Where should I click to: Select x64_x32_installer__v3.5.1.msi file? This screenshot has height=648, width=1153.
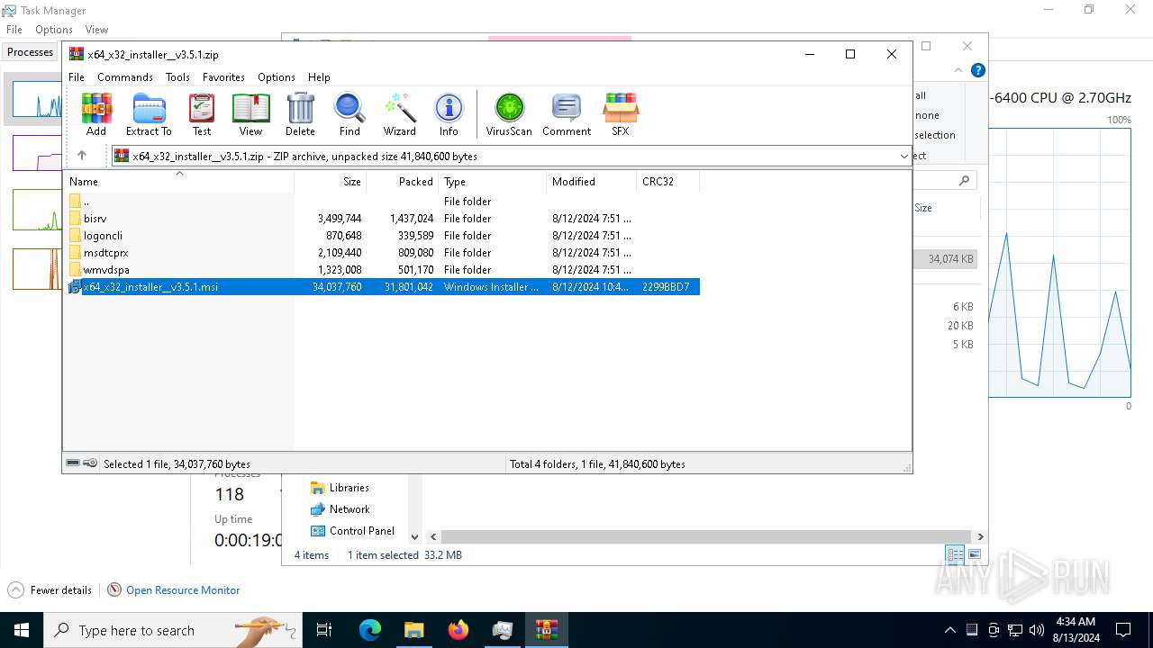(x=383, y=287)
